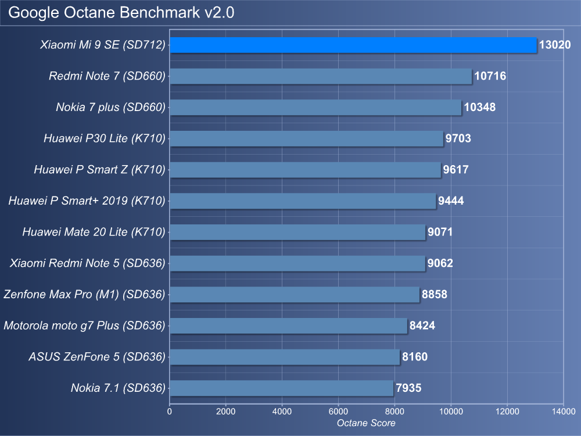Click the x-axis tick label 0
The image size is (581, 436).
tap(169, 411)
